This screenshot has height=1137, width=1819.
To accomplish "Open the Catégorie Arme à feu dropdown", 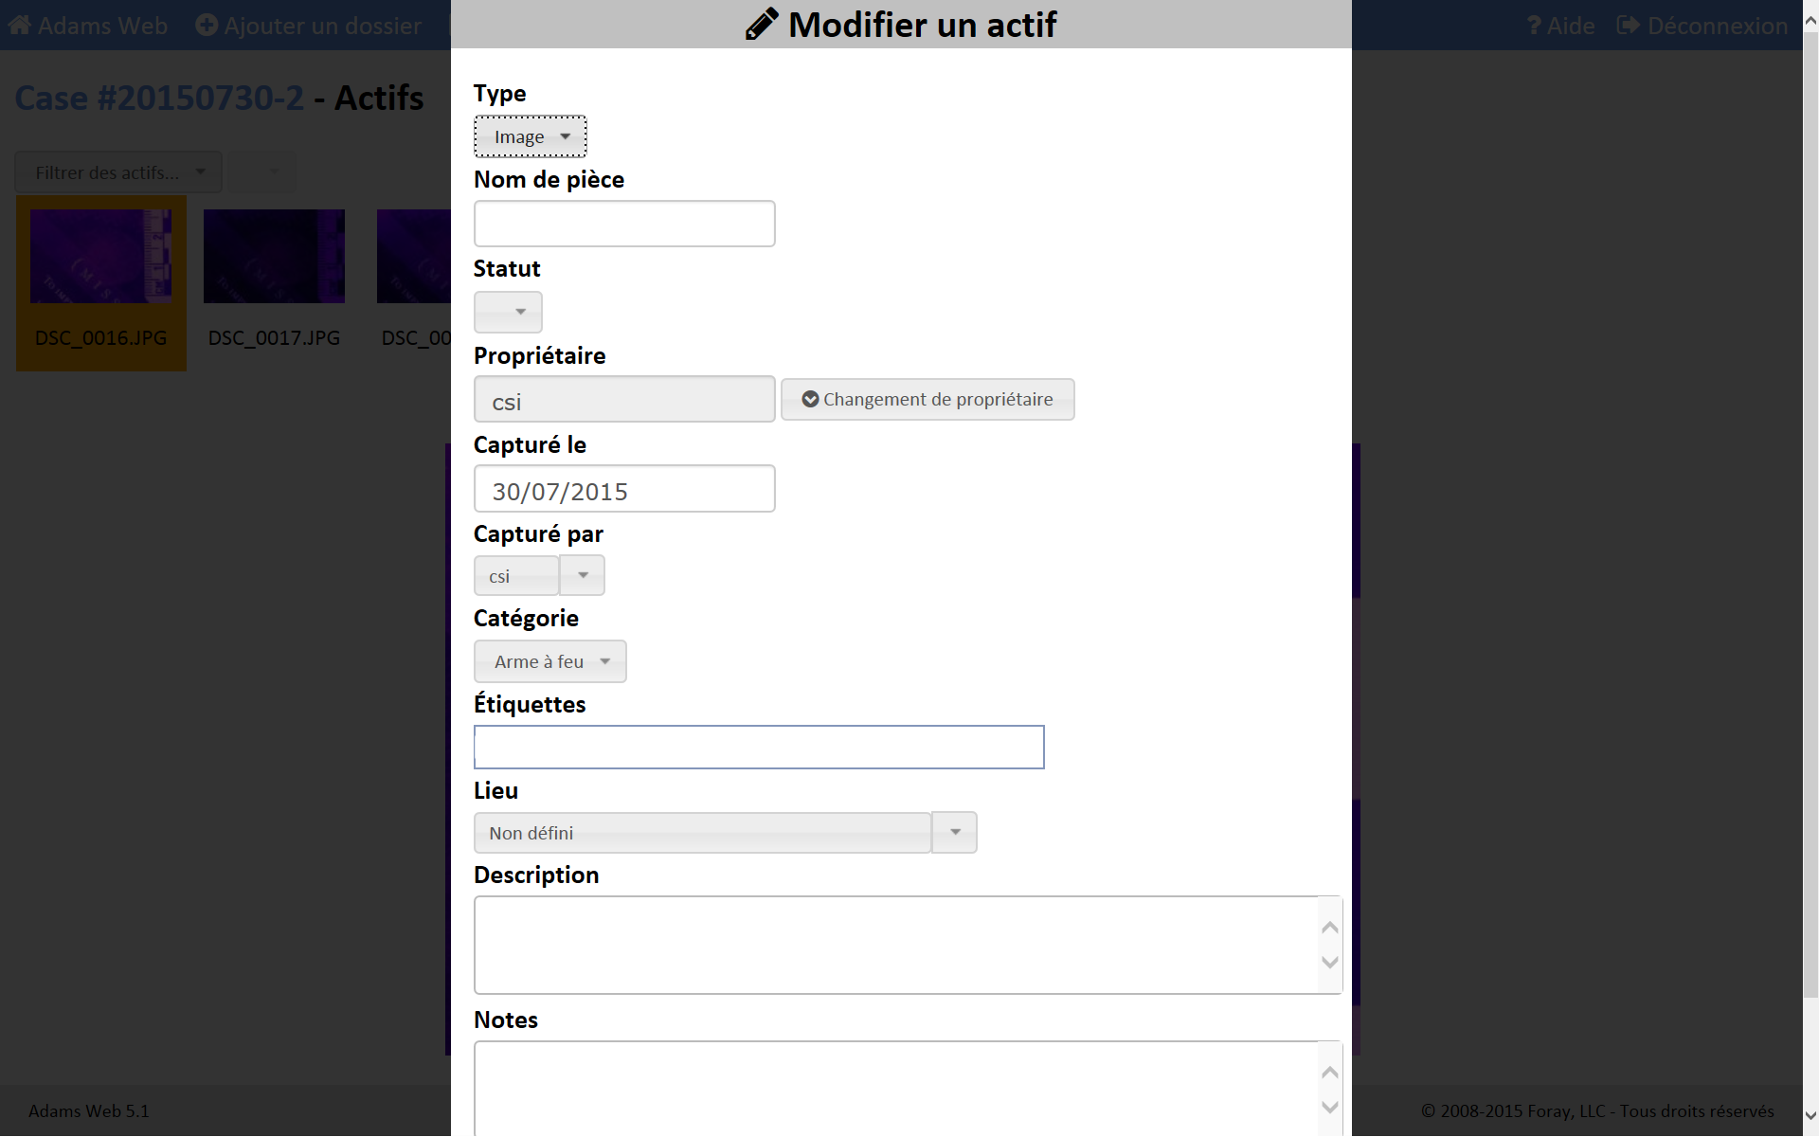I will point(549,661).
